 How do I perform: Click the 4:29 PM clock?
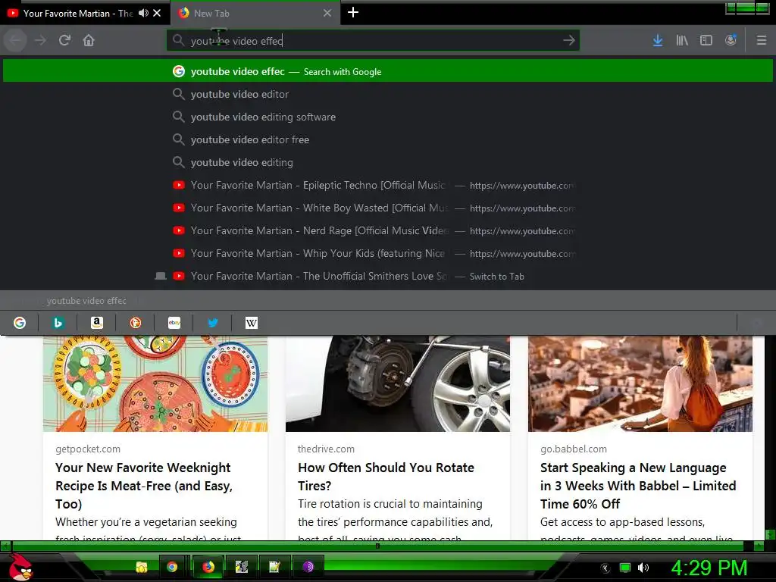point(709,568)
